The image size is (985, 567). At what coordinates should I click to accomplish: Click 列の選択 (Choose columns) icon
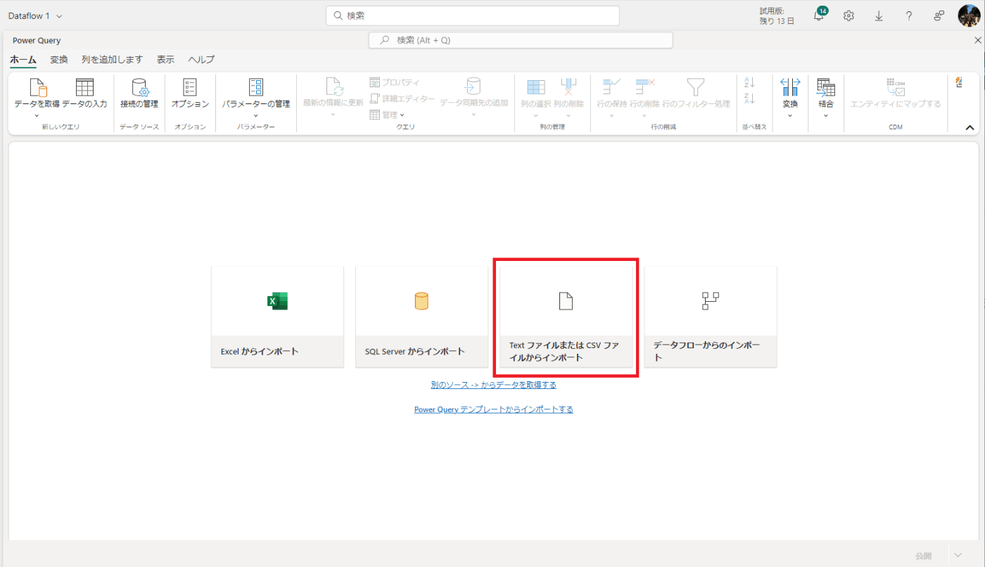tap(536, 87)
